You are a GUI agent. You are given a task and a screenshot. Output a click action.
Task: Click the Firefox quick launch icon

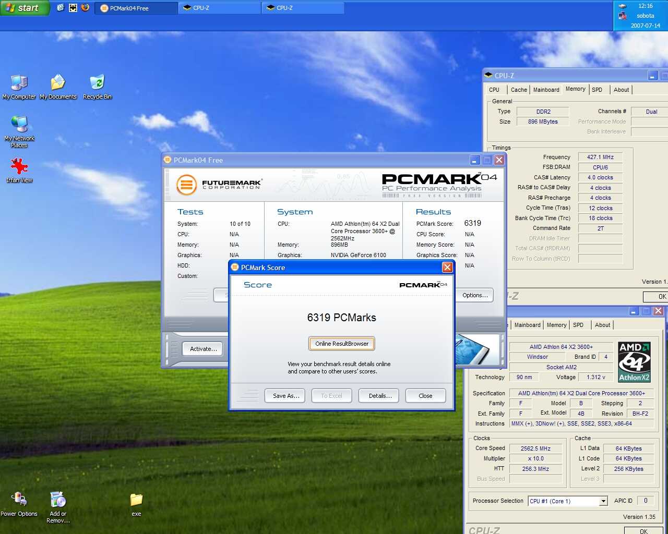tap(85, 8)
